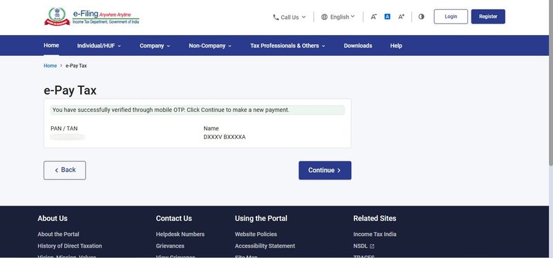
Task: Click the e-Pay Tax page heading
Action: (70, 90)
